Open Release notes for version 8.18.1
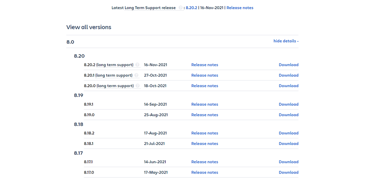This screenshot has width=370, height=178. [x=205, y=144]
